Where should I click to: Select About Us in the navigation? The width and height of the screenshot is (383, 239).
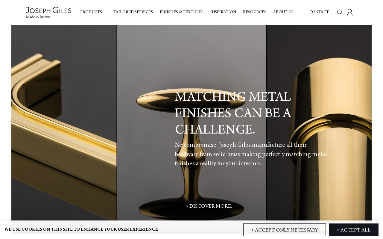(283, 12)
